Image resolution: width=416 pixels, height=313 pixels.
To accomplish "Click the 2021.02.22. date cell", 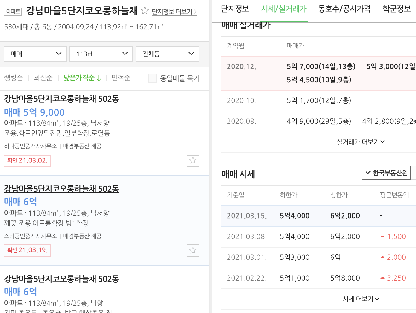I will point(247,278).
